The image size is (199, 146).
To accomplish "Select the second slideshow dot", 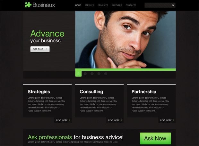I will (85, 74).
